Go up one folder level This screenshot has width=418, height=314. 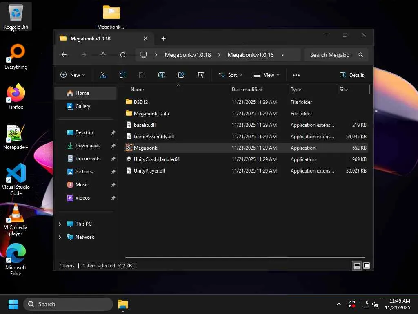pos(103,55)
